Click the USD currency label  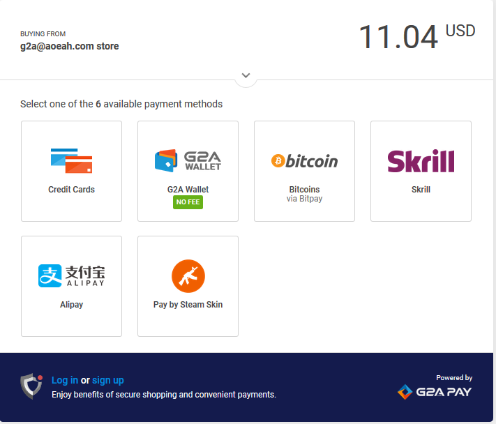[460, 31]
